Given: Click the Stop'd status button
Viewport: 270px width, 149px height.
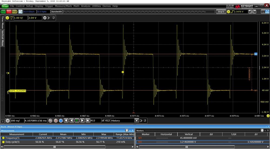Looking at the screenshot, I should [x=221, y=12].
